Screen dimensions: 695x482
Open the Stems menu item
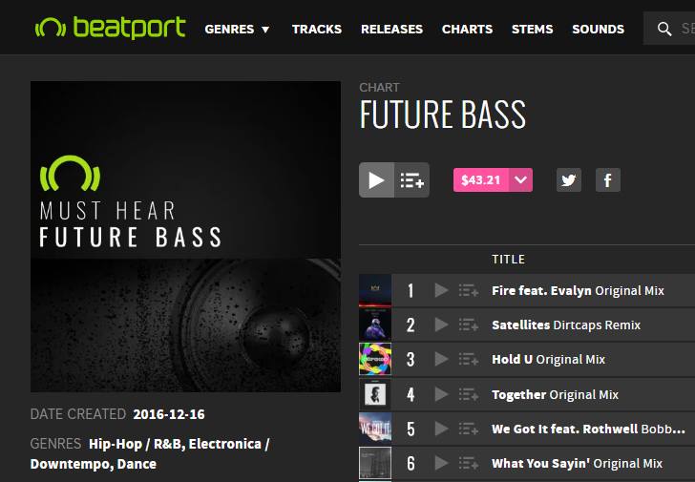coord(533,30)
